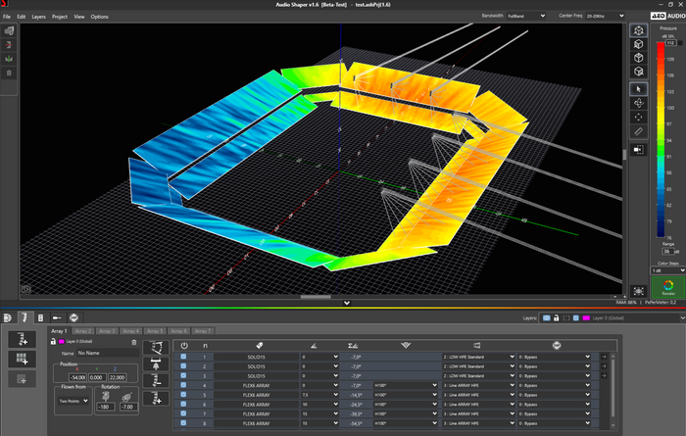
Task: Open the Layer 0 (Global) layers dropdown
Action: tap(638, 317)
